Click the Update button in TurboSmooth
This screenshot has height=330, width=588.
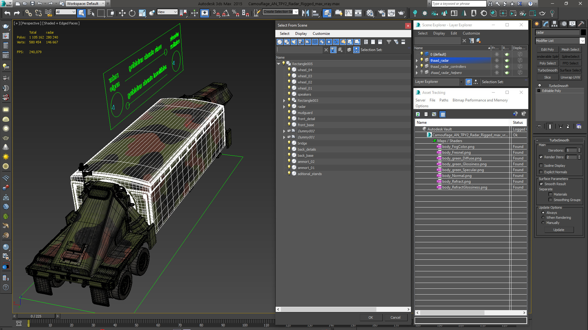click(559, 230)
